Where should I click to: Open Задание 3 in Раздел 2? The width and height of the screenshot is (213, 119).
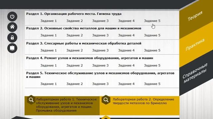pyautogui.click(x=101, y=35)
